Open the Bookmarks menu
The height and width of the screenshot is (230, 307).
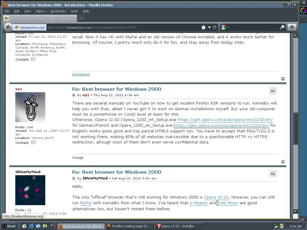tap(58, 11)
